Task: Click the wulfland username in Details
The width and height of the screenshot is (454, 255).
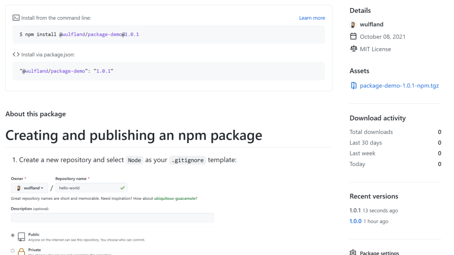Action: tap(371, 25)
